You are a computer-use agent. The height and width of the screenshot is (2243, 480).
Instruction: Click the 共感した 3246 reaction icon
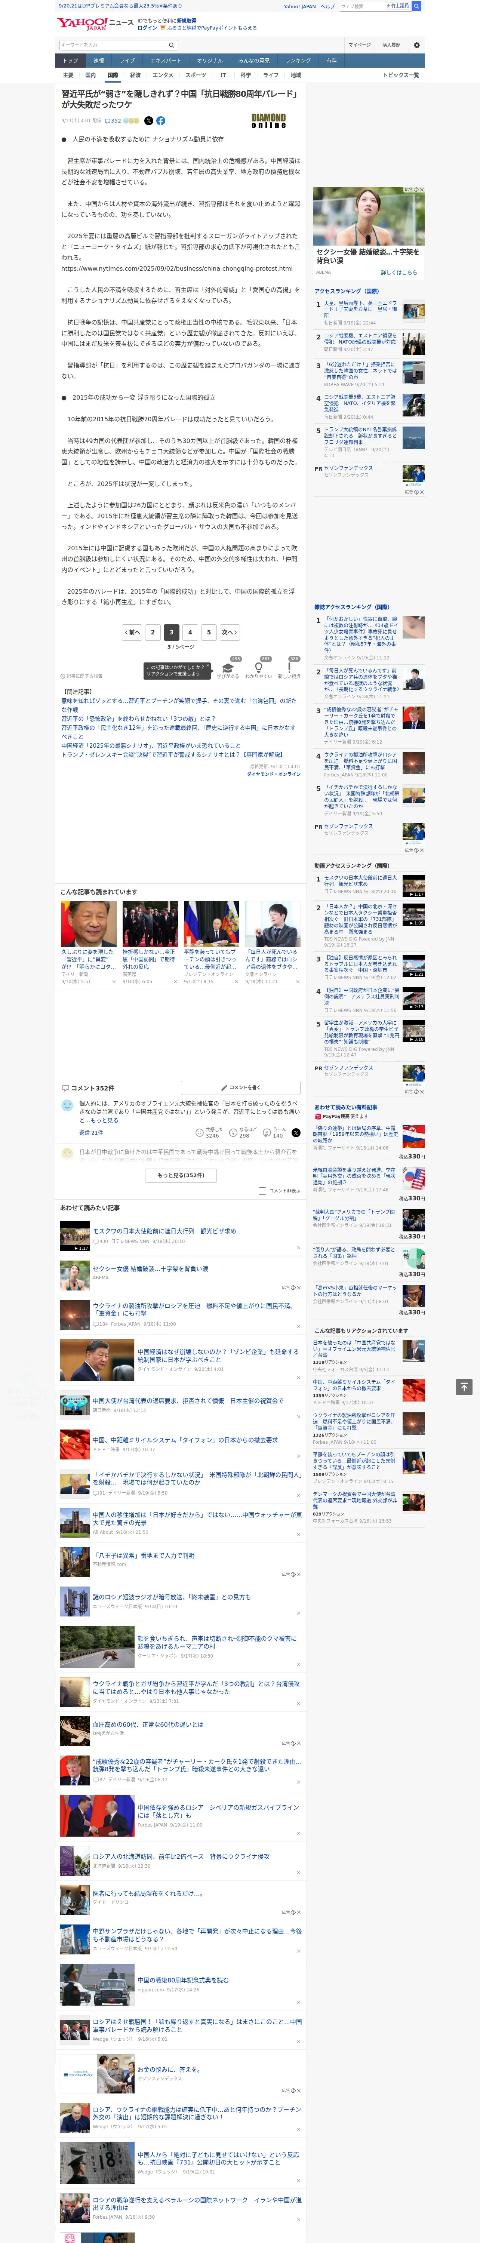tap(200, 1133)
